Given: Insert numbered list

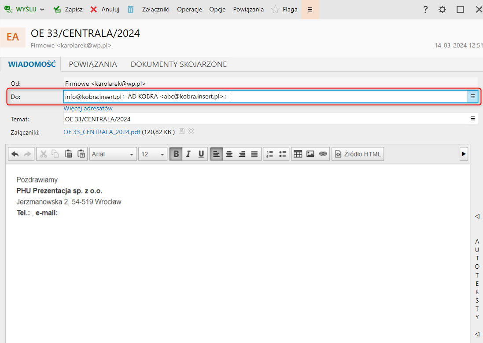Looking at the screenshot, I should [270, 154].
